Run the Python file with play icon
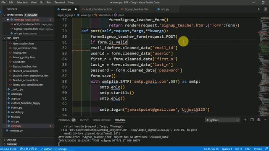This screenshot has height=151, width=269. click(258, 9)
